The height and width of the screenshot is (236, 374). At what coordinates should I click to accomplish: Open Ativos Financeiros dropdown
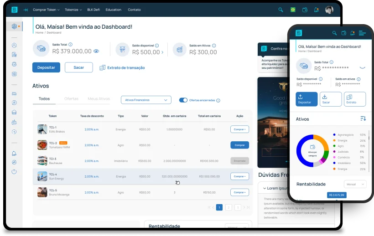[x=146, y=100]
